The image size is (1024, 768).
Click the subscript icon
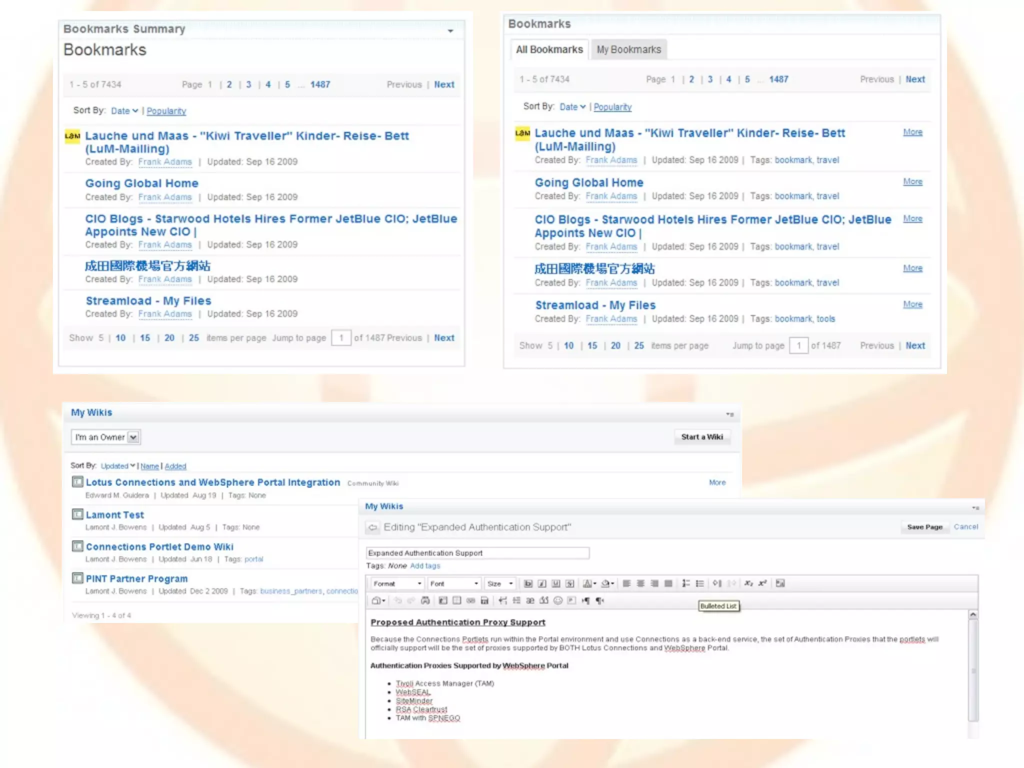click(748, 583)
